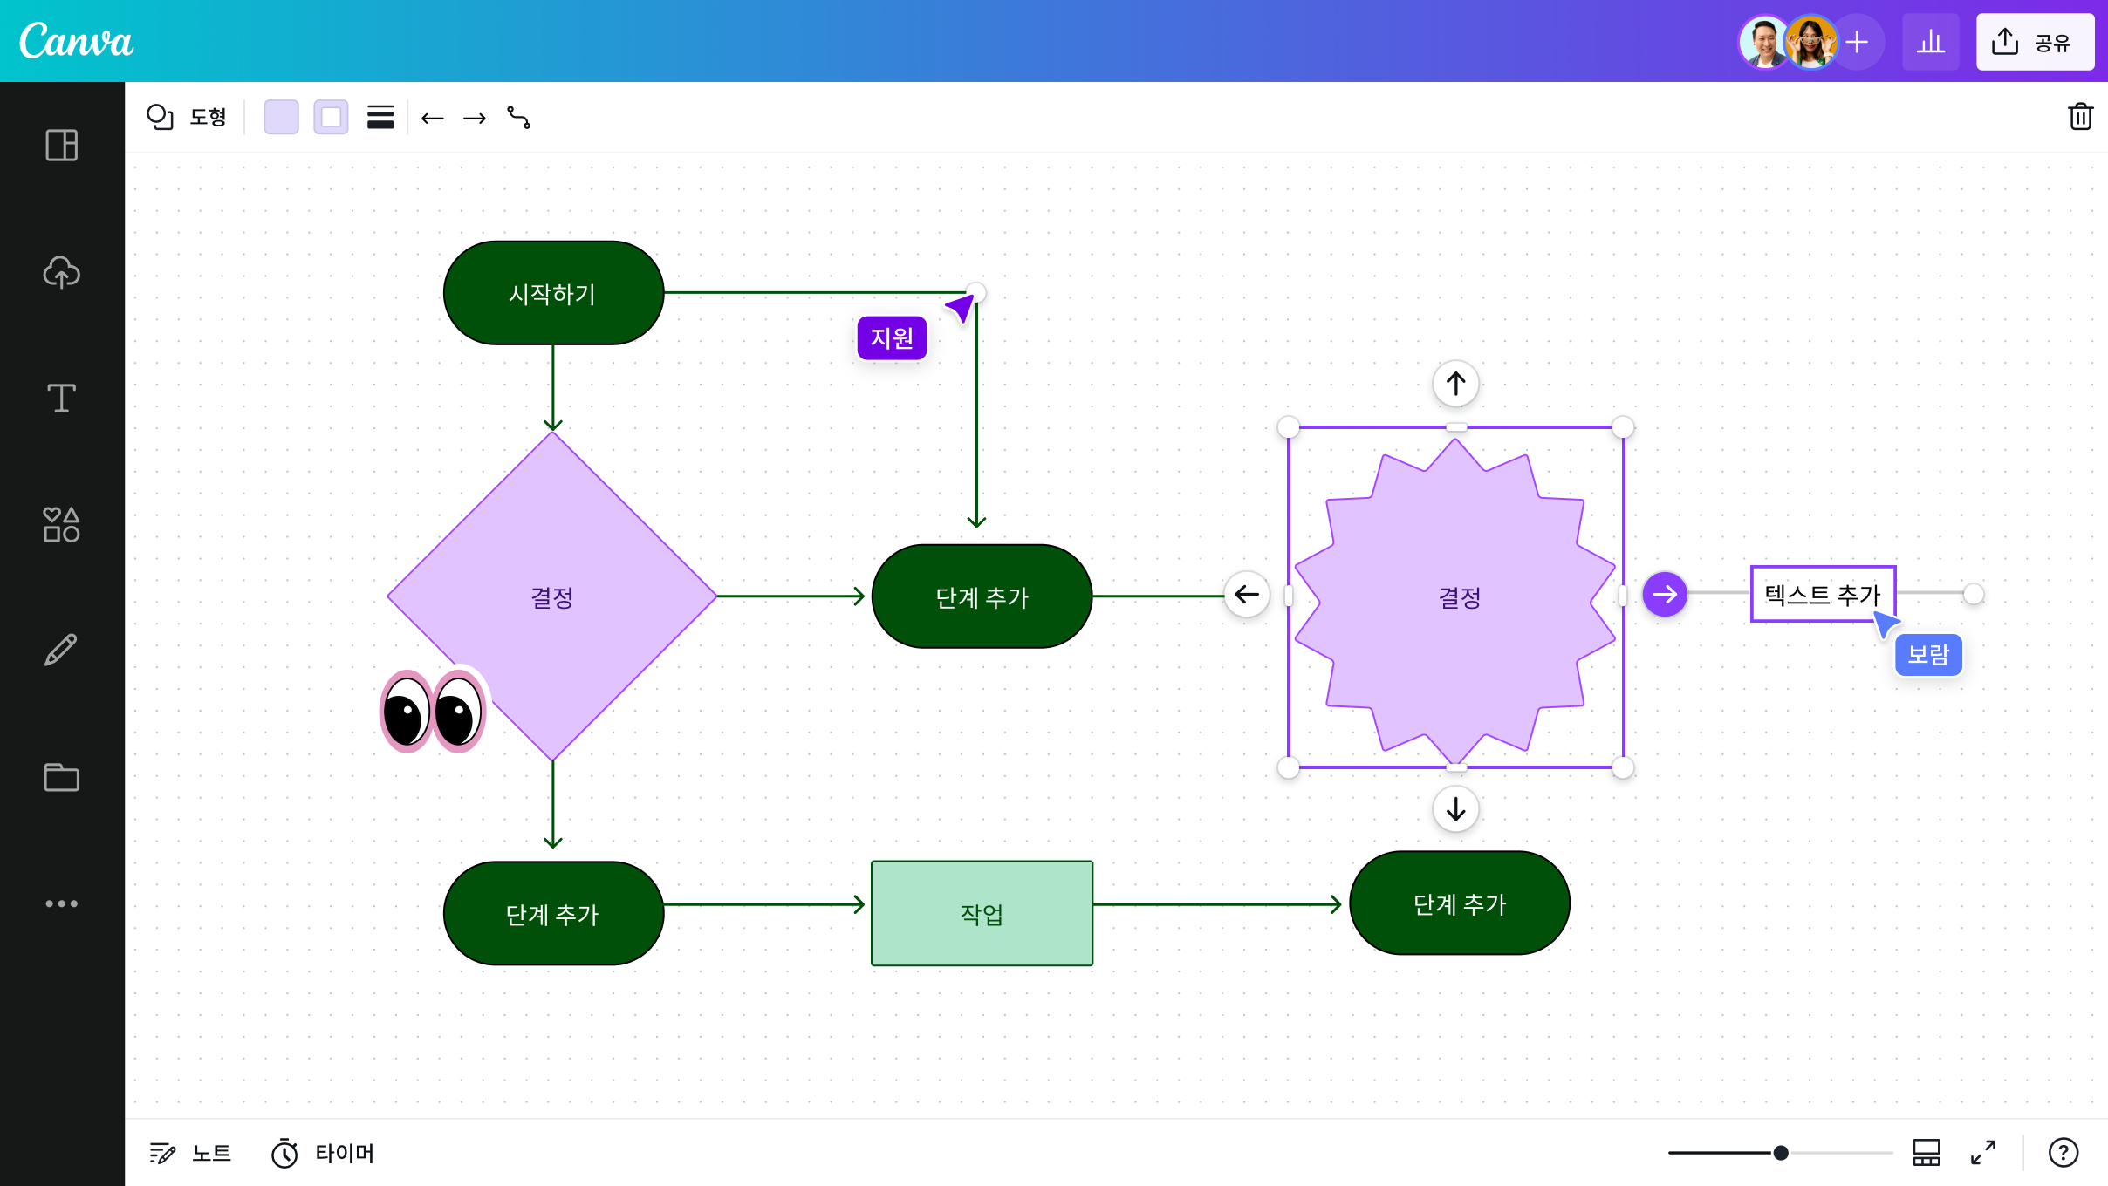Click the 지원 collaborator cursor label
Viewport: 2108px width, 1186px height.
pos(892,337)
